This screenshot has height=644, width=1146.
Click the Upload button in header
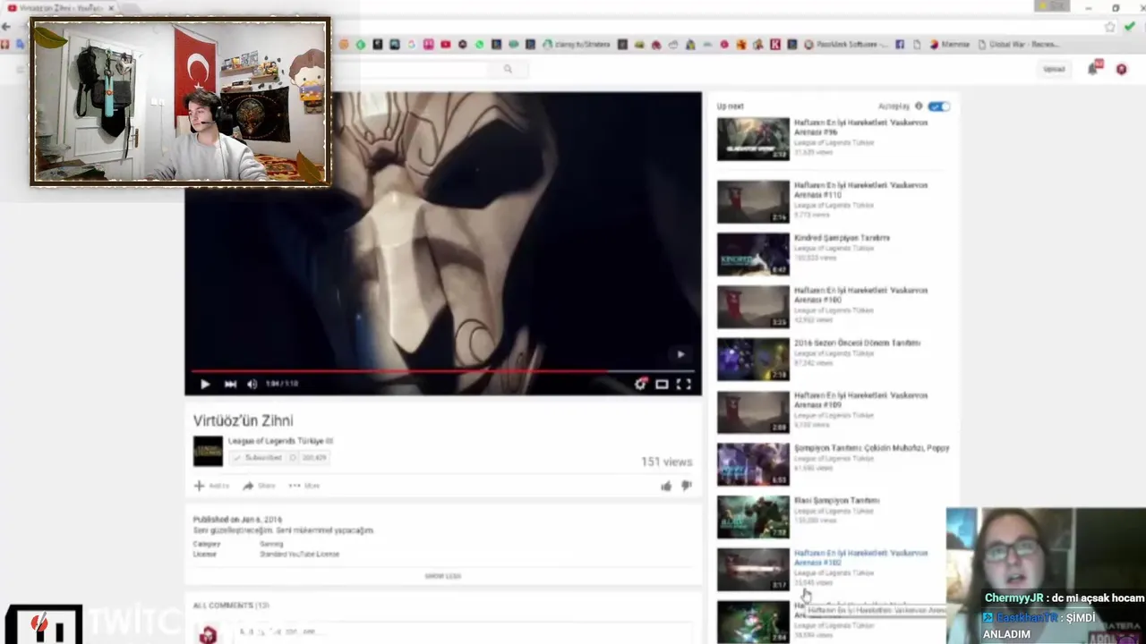[1054, 69]
